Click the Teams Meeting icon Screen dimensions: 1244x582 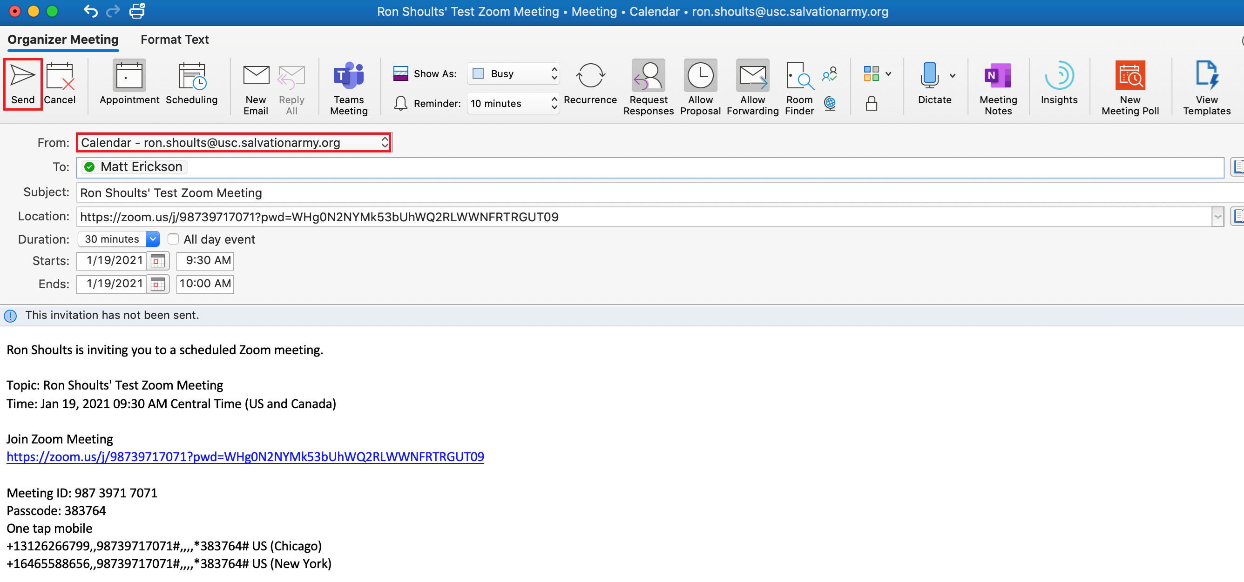(348, 77)
